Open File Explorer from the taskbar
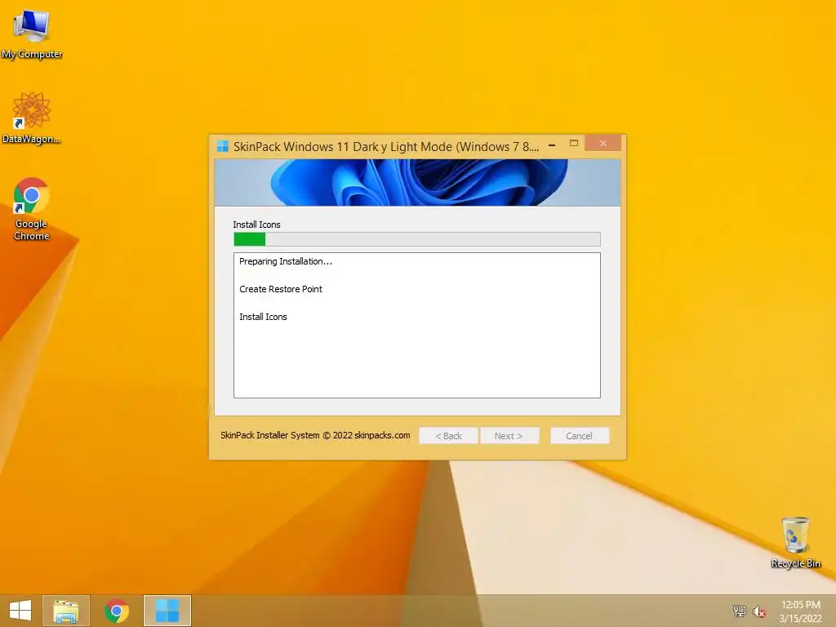This screenshot has width=836, height=627. (x=66, y=611)
